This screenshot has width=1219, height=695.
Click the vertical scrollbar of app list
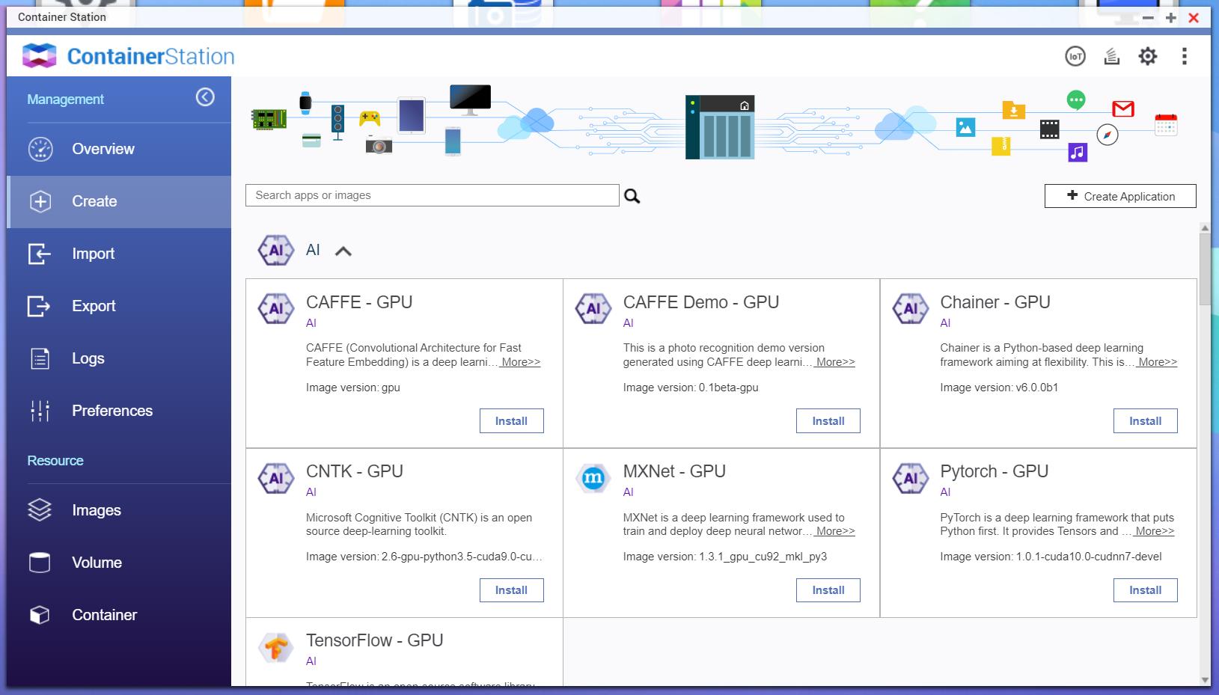point(1204,269)
